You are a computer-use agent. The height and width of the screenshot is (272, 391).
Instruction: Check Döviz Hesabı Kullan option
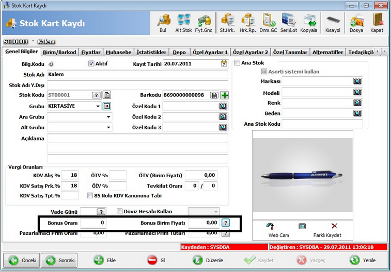click(119, 212)
